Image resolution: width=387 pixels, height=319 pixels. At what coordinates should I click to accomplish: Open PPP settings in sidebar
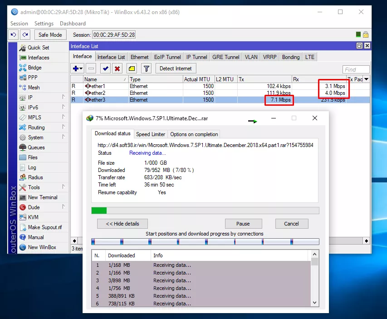pyautogui.click(x=33, y=78)
